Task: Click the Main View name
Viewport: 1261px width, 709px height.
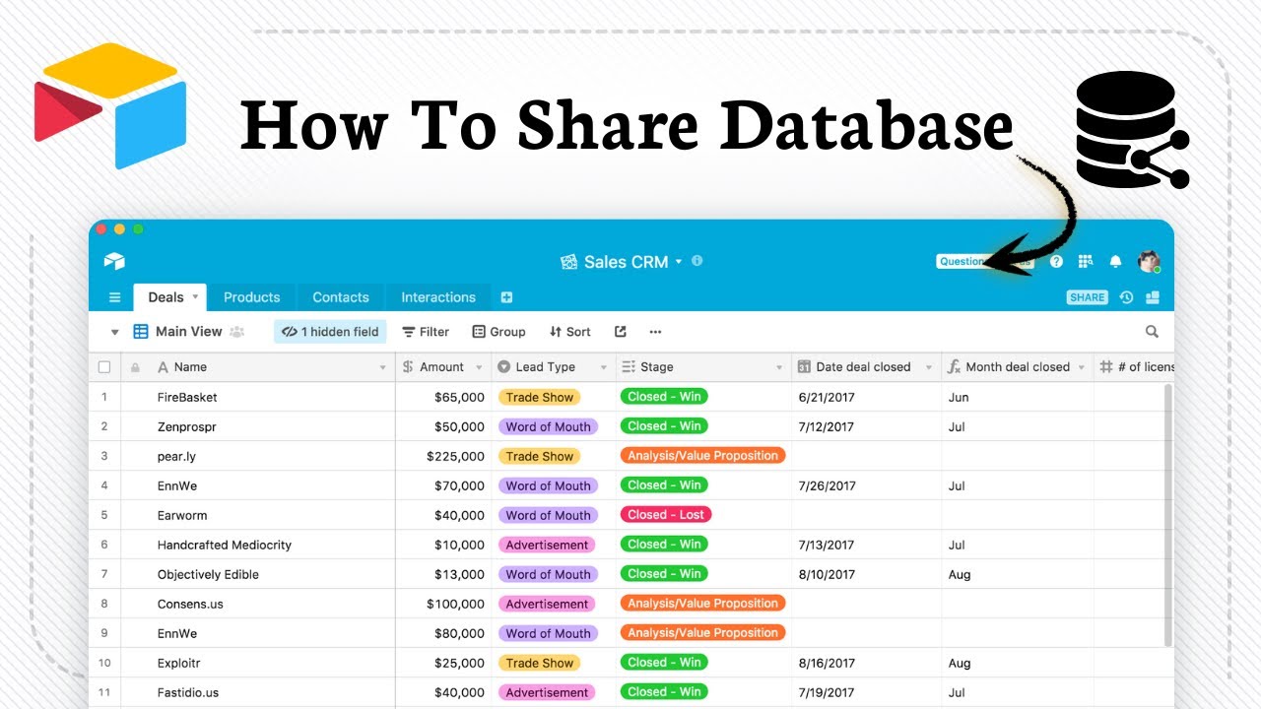Action: tap(189, 332)
